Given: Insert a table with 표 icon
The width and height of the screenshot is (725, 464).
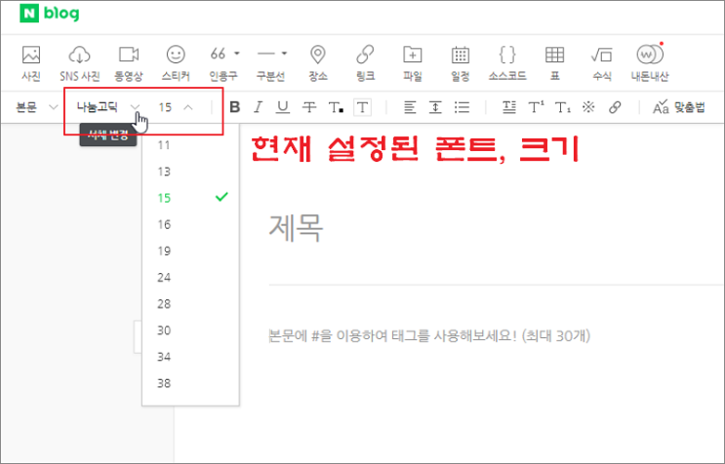Looking at the screenshot, I should 555,63.
